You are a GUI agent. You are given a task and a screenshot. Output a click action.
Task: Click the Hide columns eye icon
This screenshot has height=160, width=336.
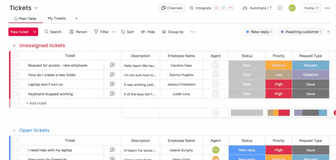click(143, 32)
